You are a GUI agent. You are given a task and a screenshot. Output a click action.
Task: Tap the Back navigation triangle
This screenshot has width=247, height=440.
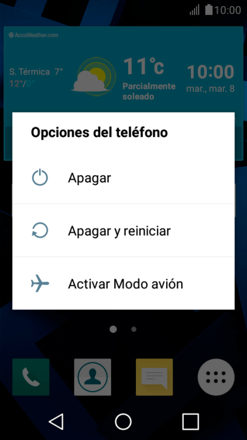[x=57, y=421]
